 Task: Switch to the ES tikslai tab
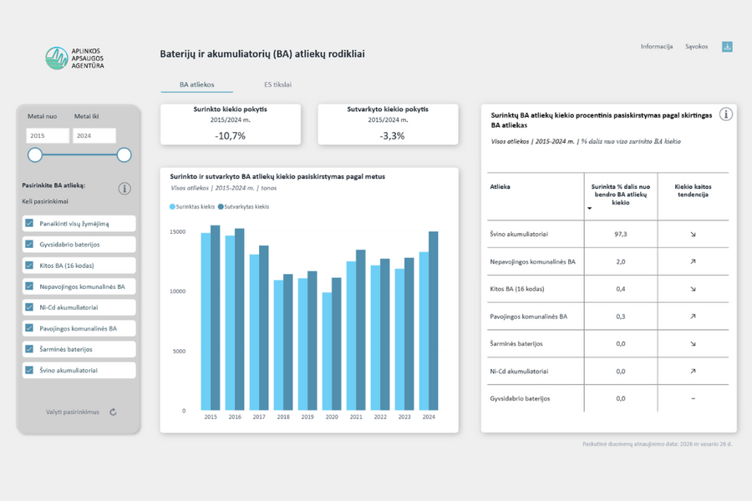(277, 84)
